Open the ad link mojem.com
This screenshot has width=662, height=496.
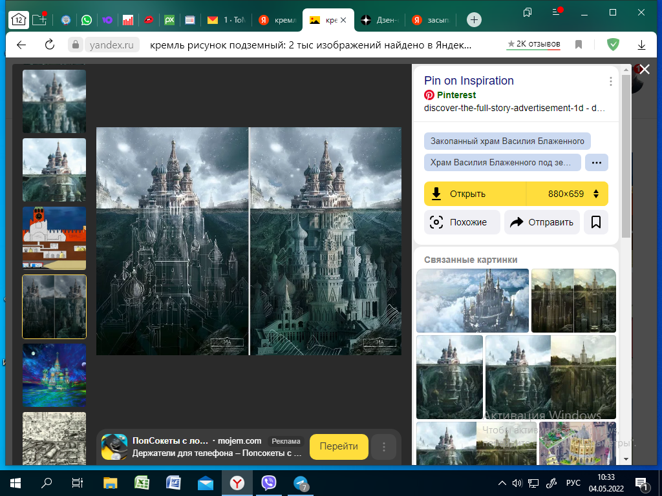[239, 440]
